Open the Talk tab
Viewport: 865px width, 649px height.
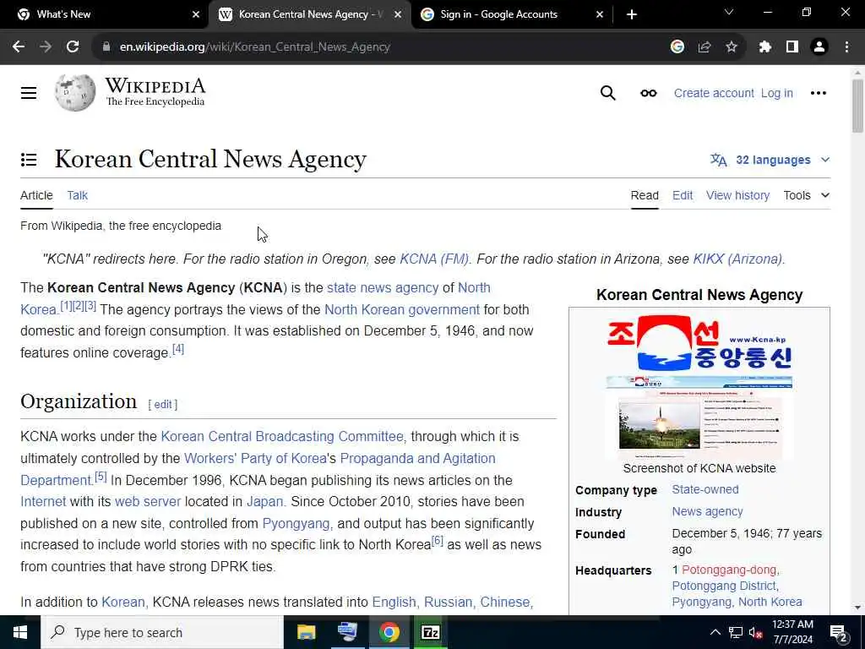pos(77,195)
